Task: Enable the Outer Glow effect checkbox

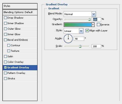Action: pos(5,29)
